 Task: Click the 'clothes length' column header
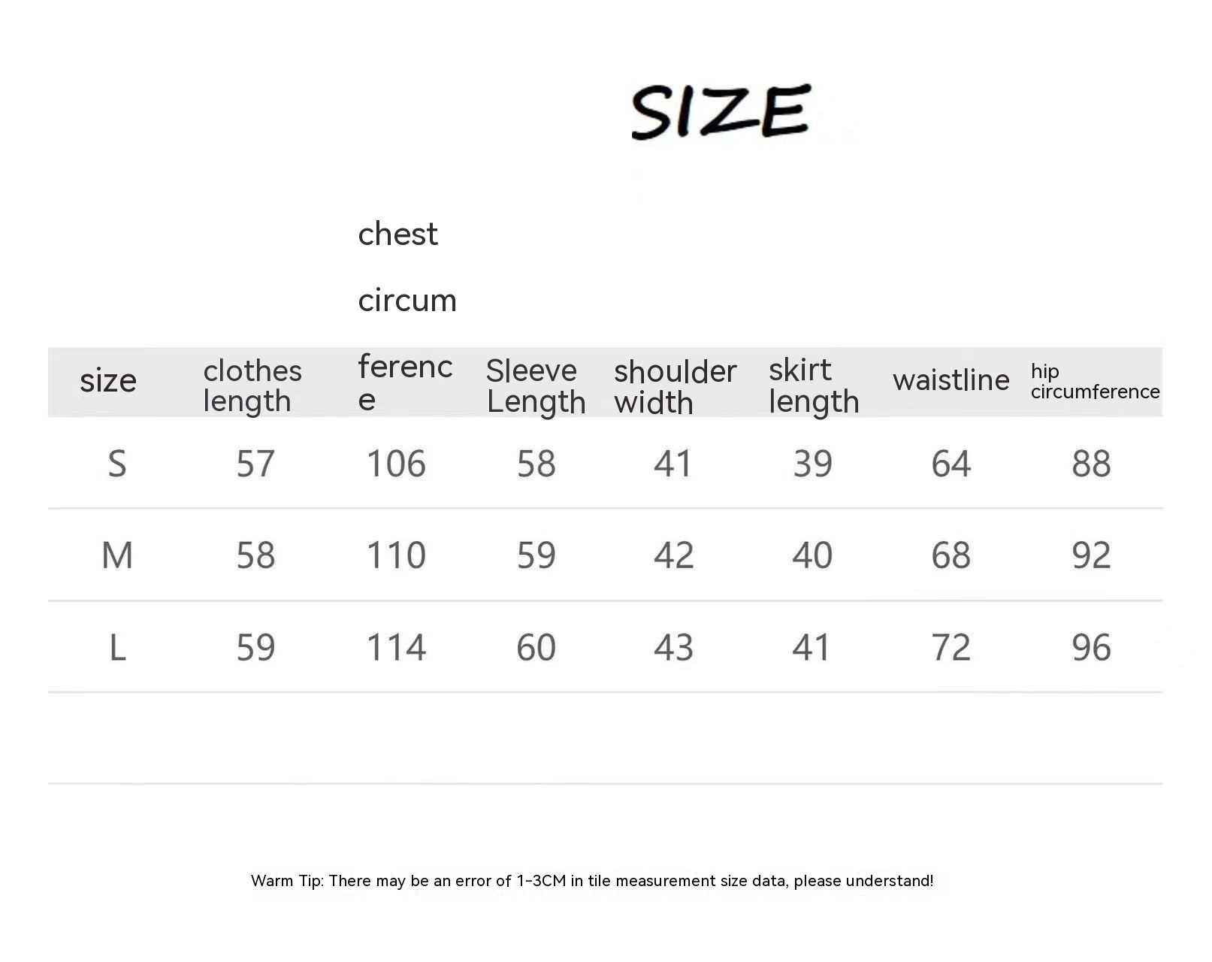[x=252, y=386]
